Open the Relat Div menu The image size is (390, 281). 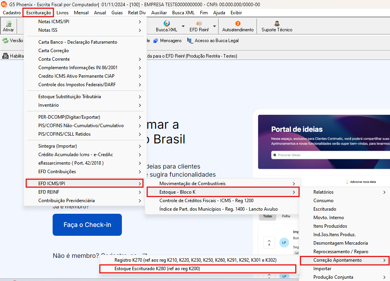(137, 13)
